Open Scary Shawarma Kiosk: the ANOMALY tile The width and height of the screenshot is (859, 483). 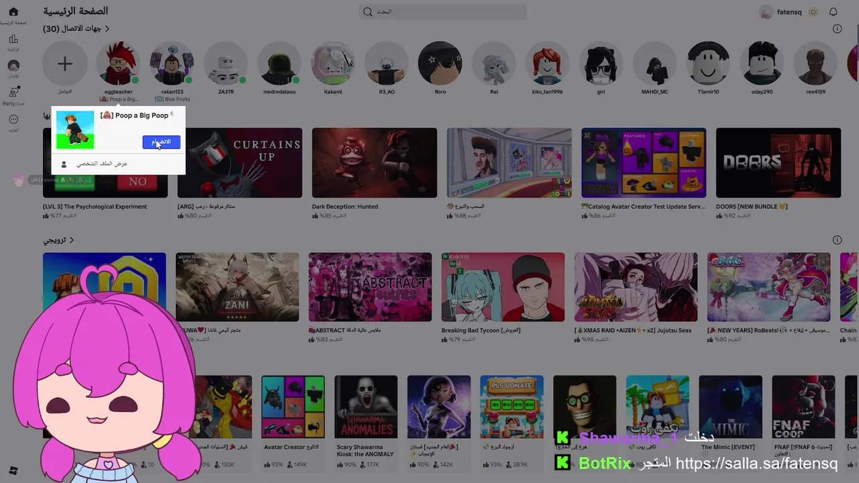(x=366, y=407)
